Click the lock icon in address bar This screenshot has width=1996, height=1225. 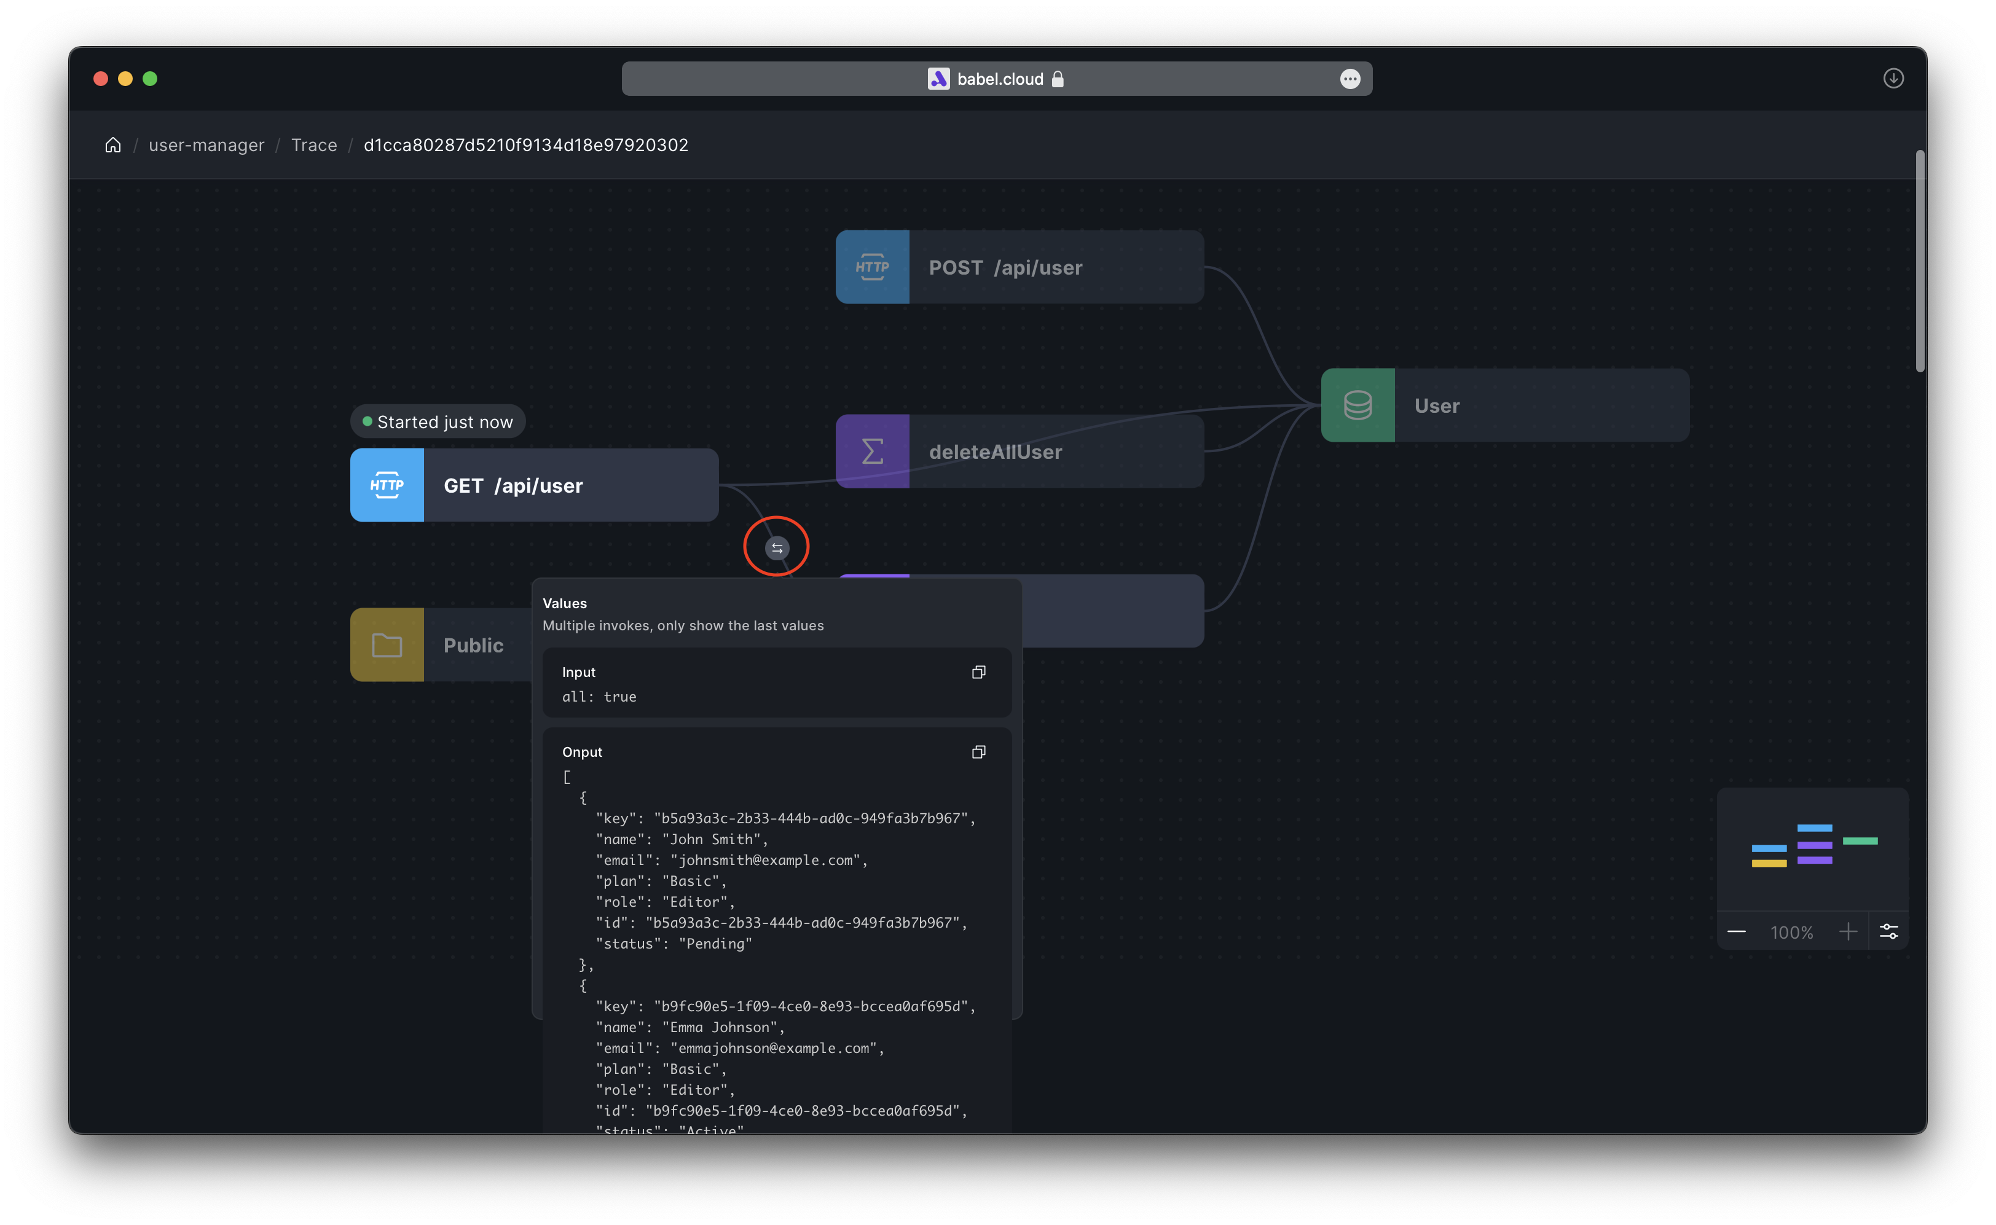point(1057,79)
